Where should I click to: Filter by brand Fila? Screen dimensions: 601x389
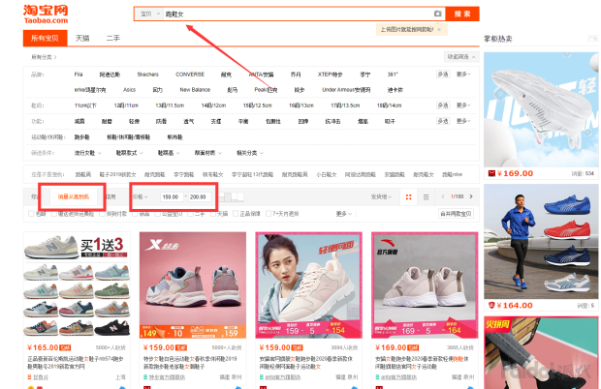79,75
